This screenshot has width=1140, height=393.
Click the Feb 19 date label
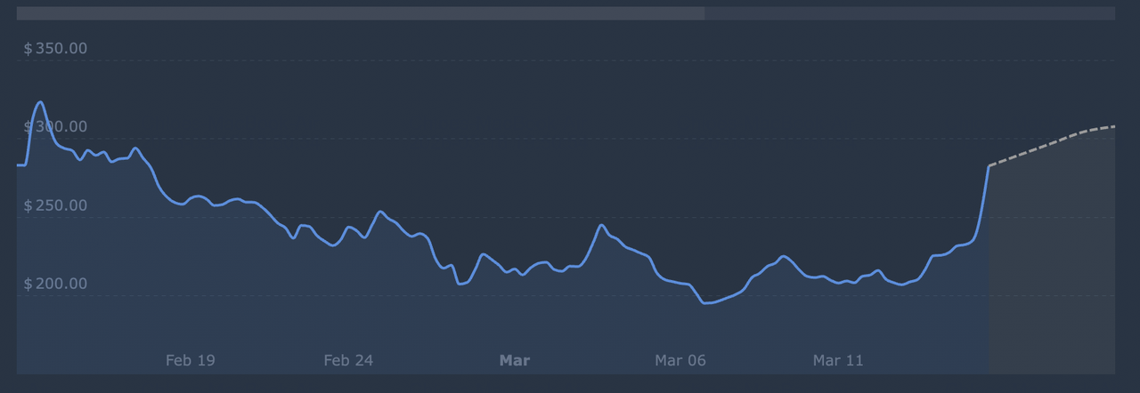coord(191,360)
